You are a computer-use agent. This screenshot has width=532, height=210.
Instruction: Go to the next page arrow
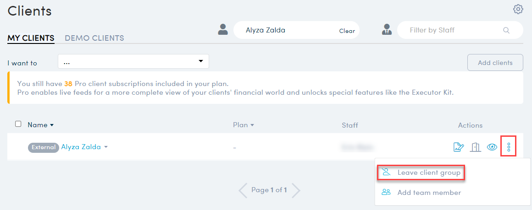(296, 190)
